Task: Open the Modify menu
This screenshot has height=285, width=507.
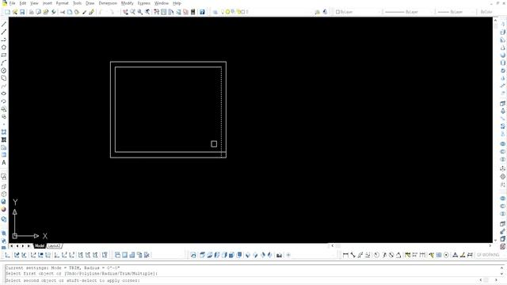Action: click(x=127, y=3)
